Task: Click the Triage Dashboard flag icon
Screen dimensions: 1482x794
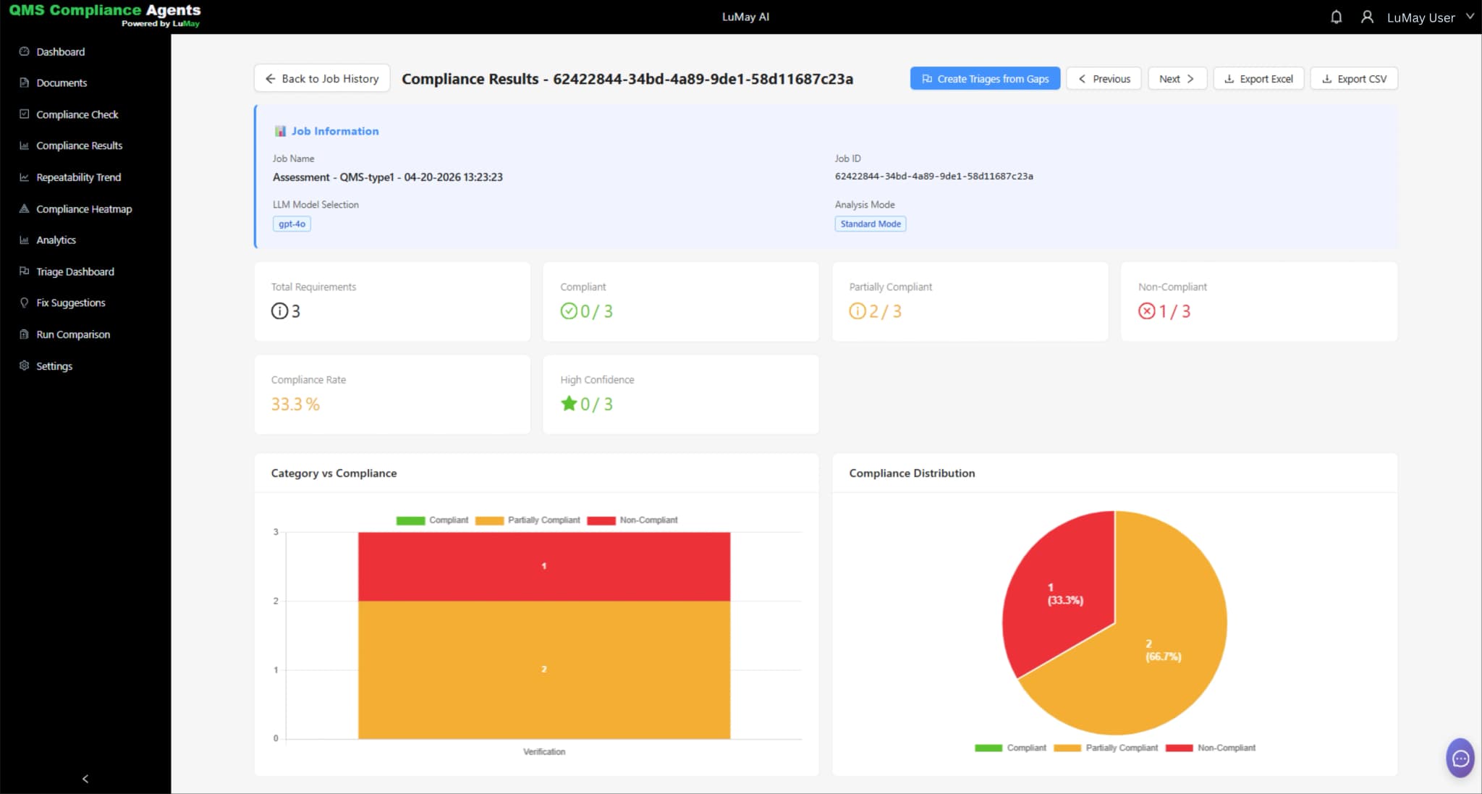Action: (x=24, y=271)
